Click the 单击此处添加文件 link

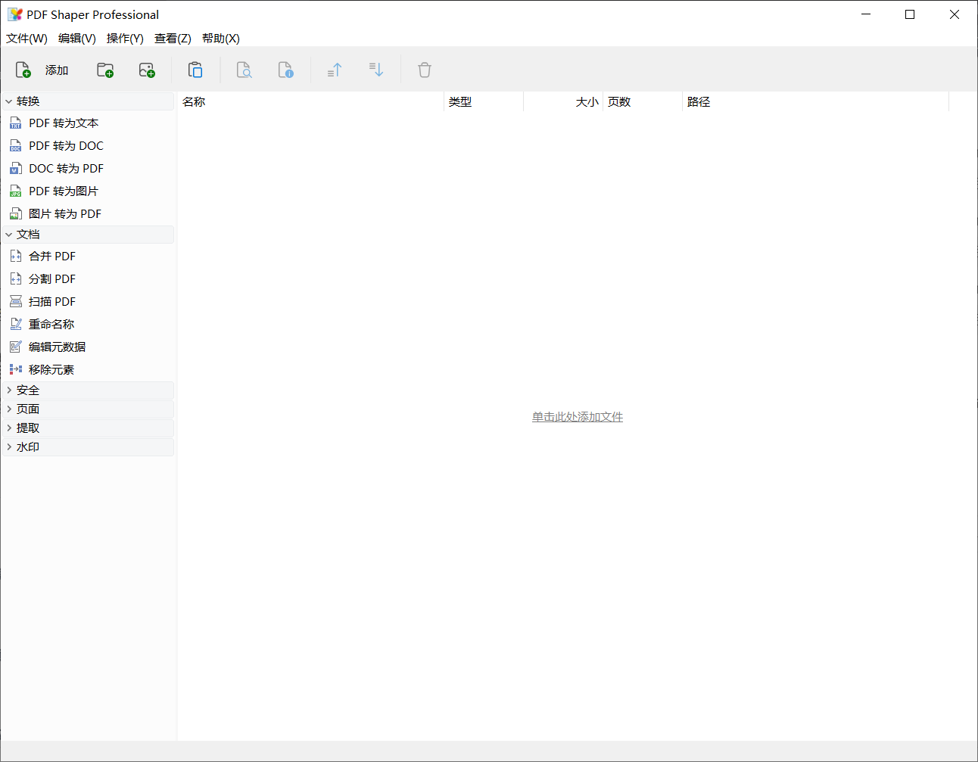(577, 416)
